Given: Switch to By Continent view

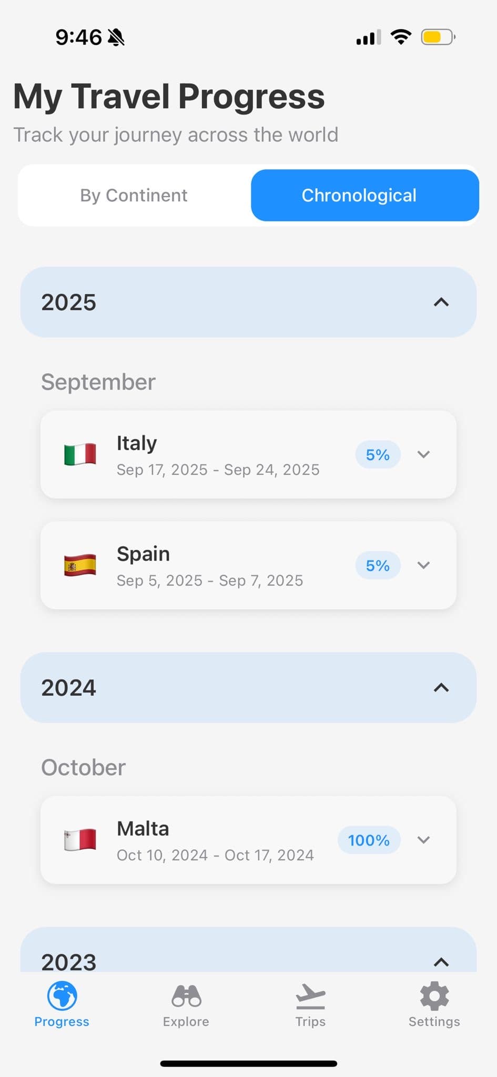Looking at the screenshot, I should tap(134, 195).
